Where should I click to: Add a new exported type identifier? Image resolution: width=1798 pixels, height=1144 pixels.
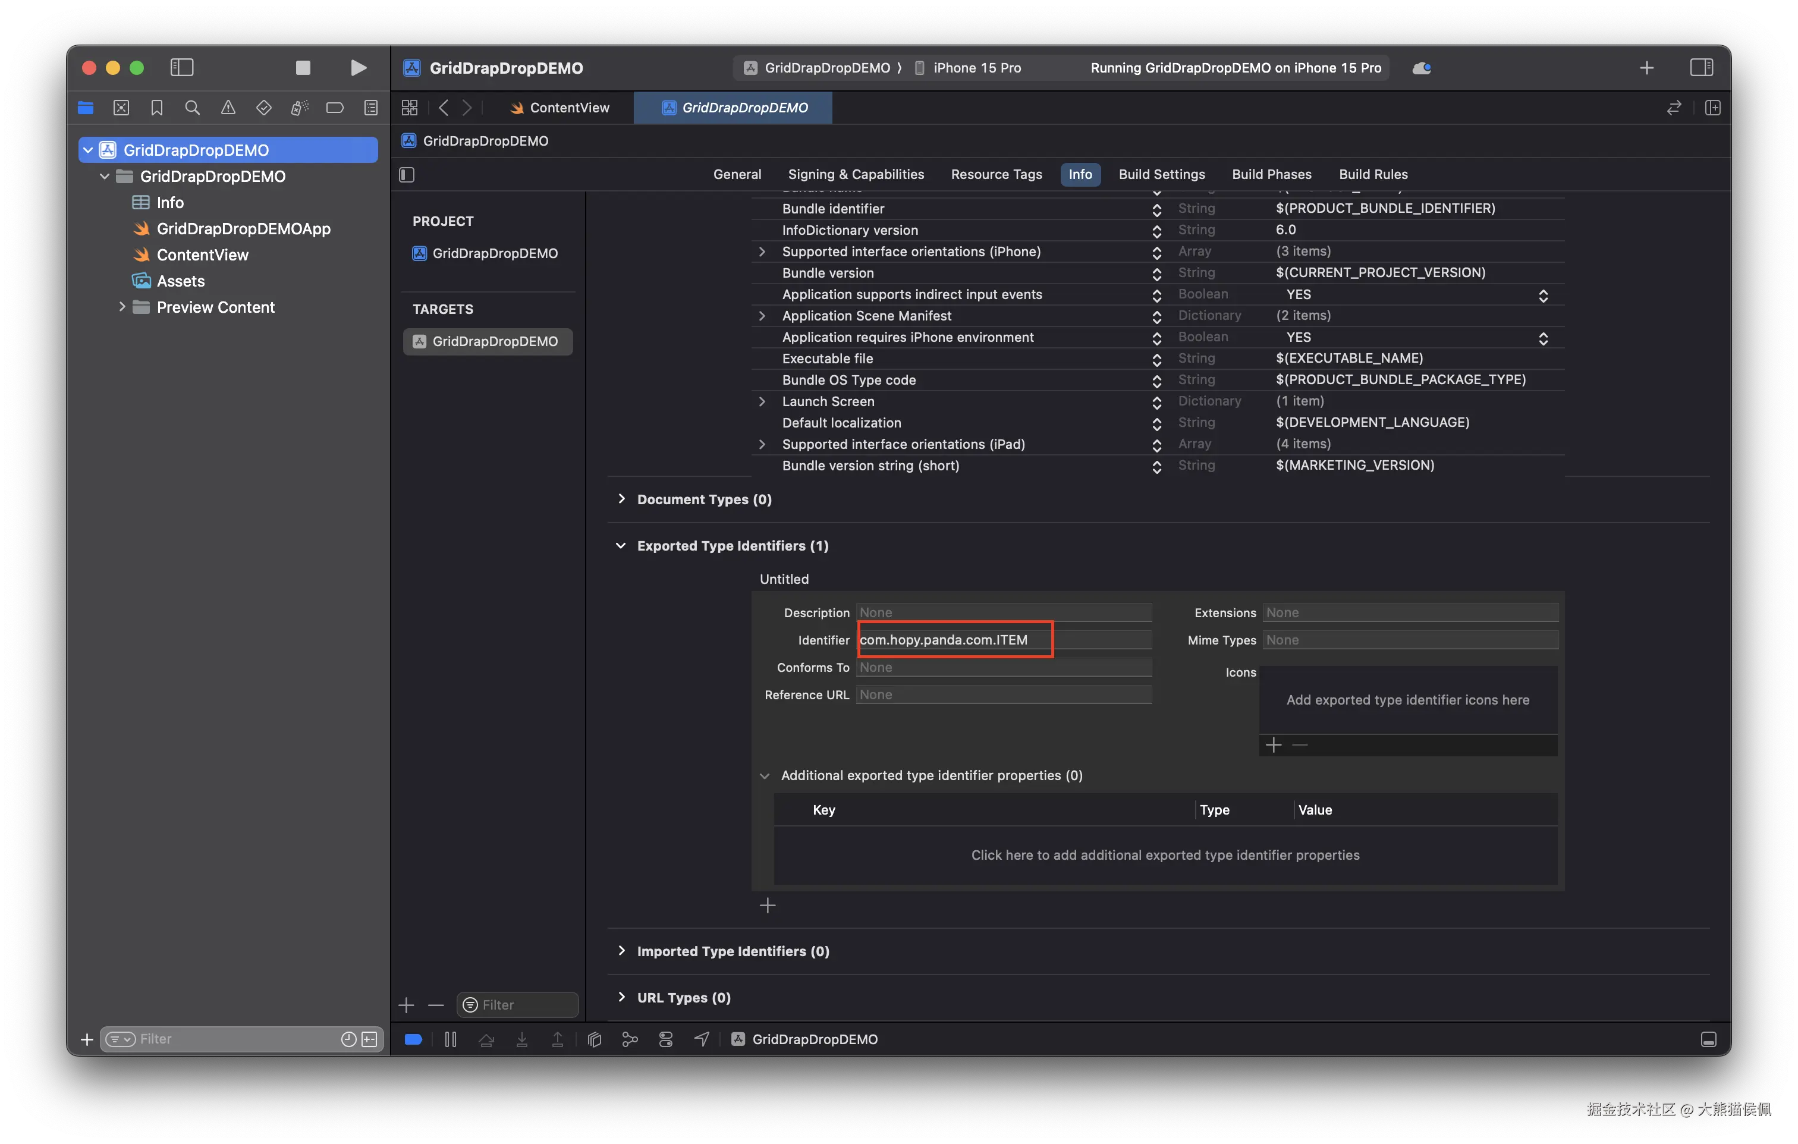(767, 906)
